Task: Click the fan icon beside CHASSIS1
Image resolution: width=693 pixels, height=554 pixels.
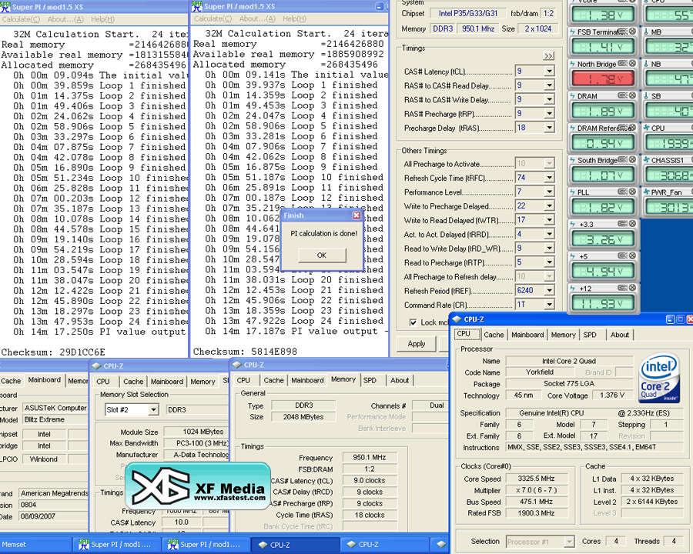Action: [647, 160]
